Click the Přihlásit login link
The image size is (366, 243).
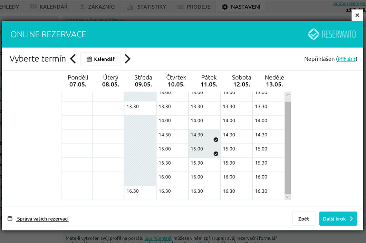coord(346,59)
